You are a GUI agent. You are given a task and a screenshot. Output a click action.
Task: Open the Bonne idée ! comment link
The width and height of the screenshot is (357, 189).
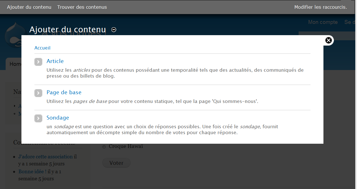pos(32,171)
